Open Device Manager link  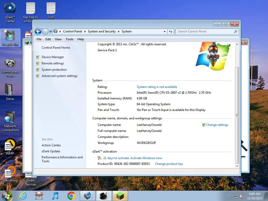point(53,57)
